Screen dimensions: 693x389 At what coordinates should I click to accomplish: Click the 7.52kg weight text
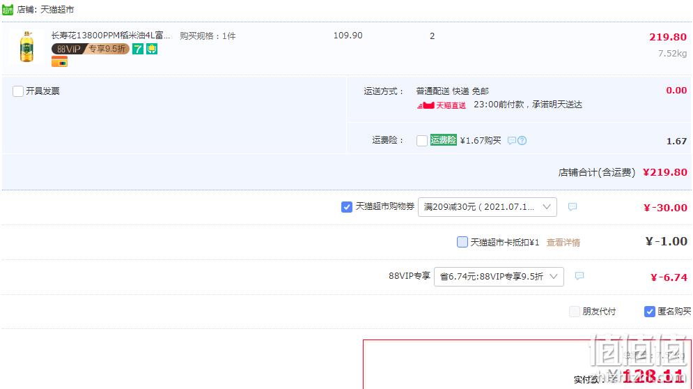point(672,54)
